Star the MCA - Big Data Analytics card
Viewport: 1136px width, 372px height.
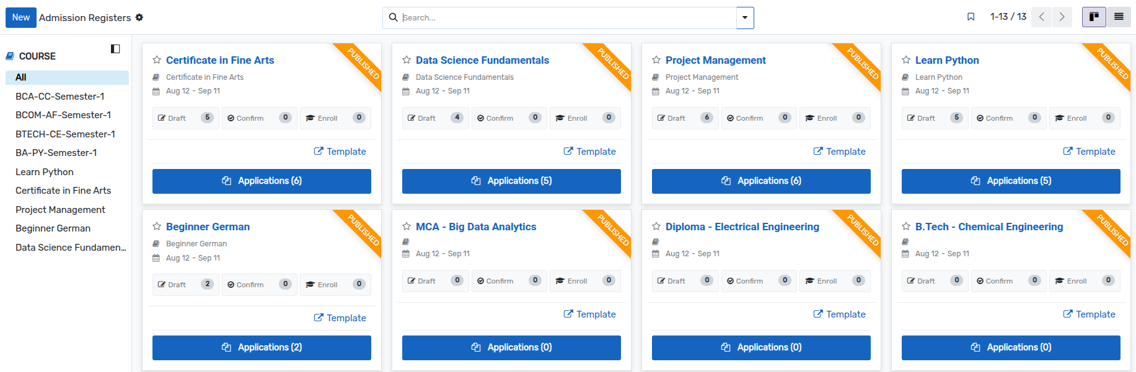(407, 227)
